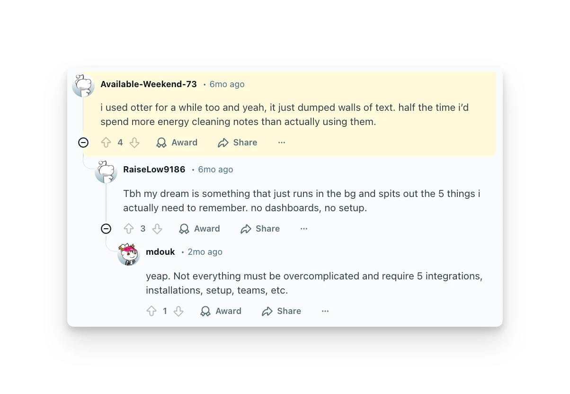Share RaiseLow9186's comment

(260, 229)
